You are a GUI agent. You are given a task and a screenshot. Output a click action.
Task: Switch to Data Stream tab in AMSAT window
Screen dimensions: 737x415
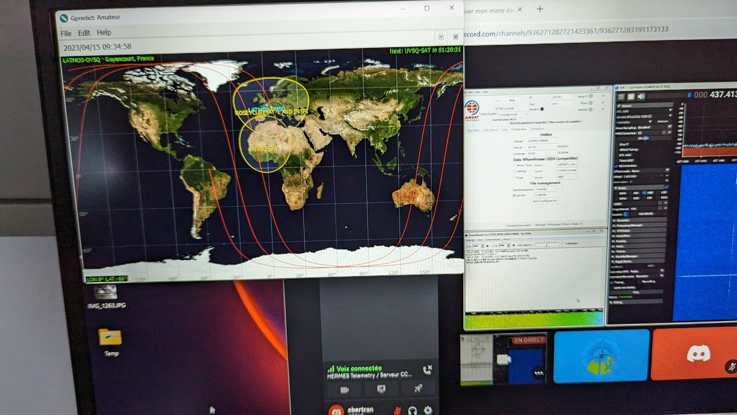(491, 130)
